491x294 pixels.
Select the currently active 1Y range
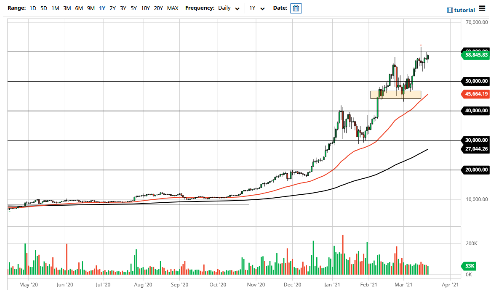click(101, 8)
